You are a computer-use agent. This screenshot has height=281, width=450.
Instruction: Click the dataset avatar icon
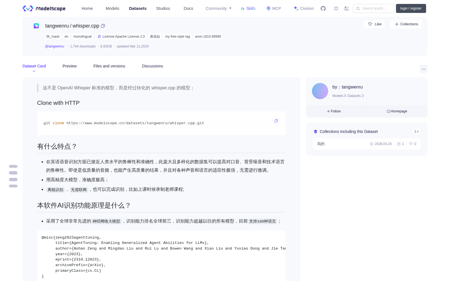[x=36, y=26]
